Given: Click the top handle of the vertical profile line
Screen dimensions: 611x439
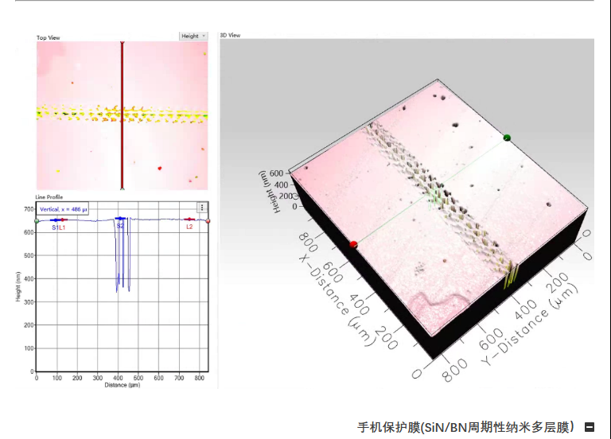Looking at the screenshot, I should click(122, 43).
